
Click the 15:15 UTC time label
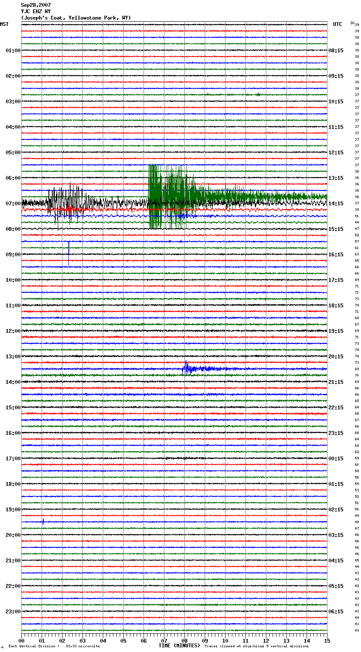pos(336,229)
